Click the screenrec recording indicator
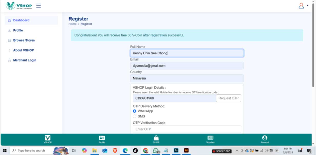Screen dimensions: 316x155 [x=222, y=151]
